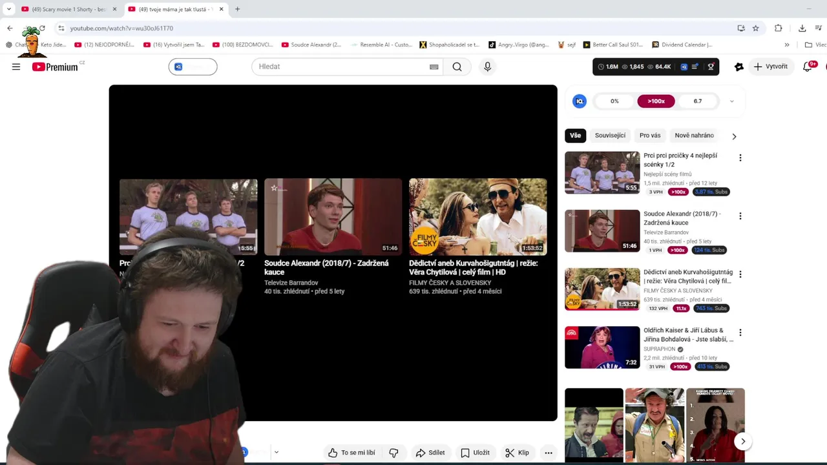Click the To se mi líbí button

click(351, 453)
